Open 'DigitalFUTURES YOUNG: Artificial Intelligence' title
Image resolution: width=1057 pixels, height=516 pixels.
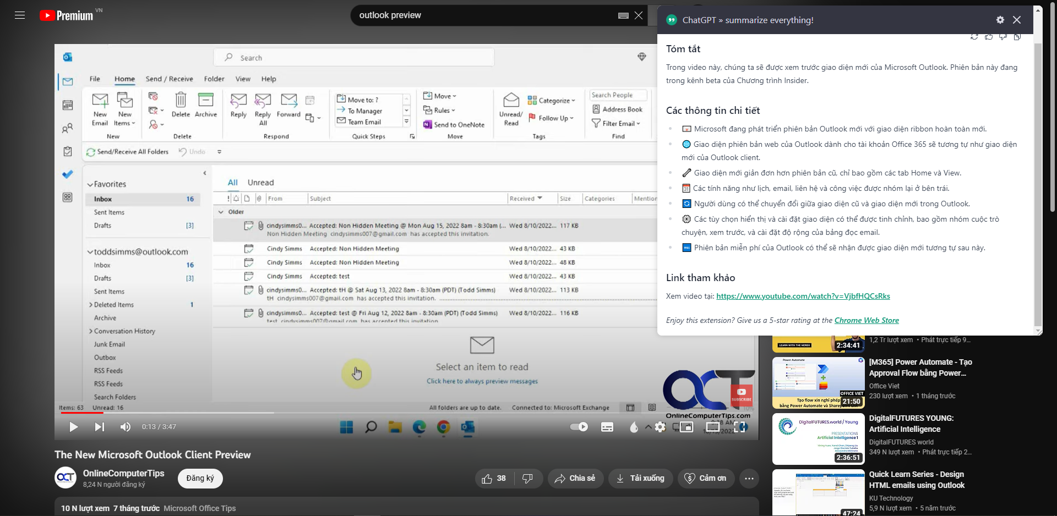coord(911,424)
